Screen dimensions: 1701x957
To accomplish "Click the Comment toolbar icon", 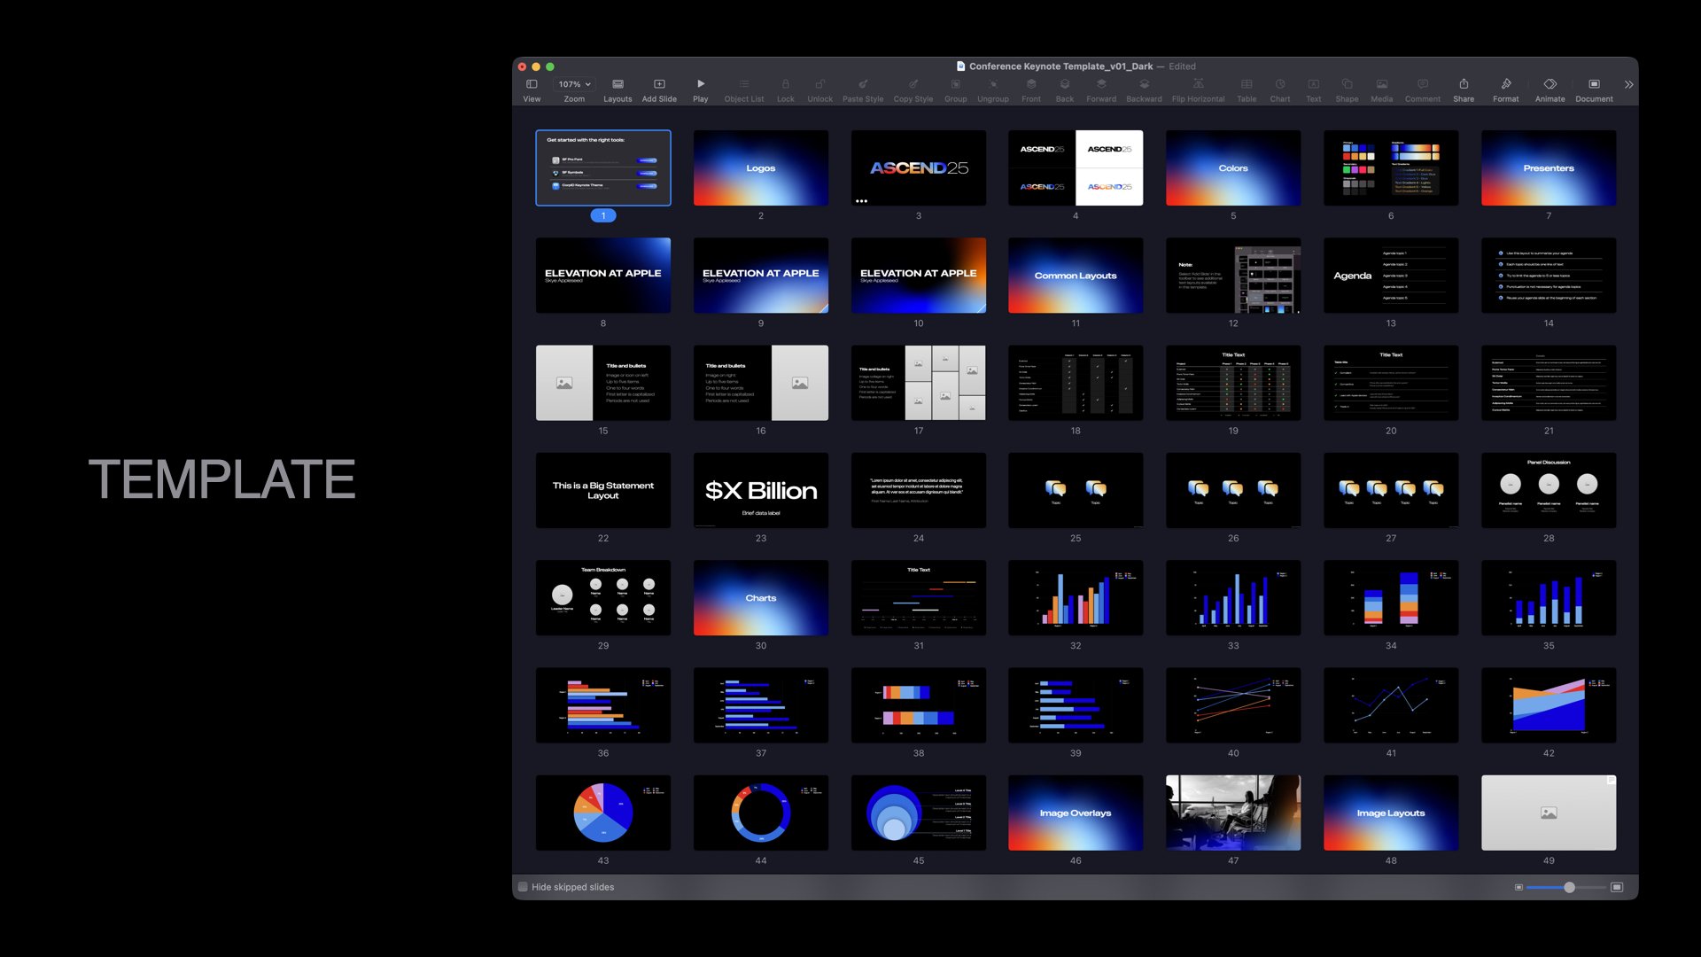I will pos(1422,84).
